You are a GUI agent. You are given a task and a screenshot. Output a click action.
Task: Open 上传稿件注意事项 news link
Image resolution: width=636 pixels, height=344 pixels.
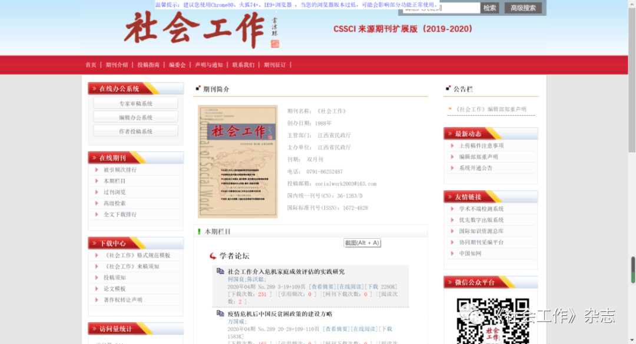coord(482,145)
